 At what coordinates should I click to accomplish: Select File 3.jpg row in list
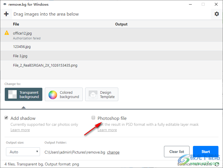(20, 56)
